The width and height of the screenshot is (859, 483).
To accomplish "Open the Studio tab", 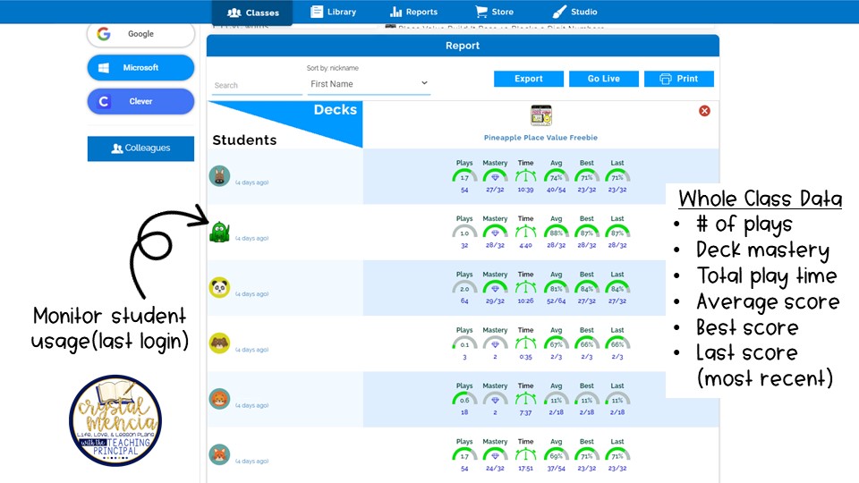I will click(x=574, y=13).
